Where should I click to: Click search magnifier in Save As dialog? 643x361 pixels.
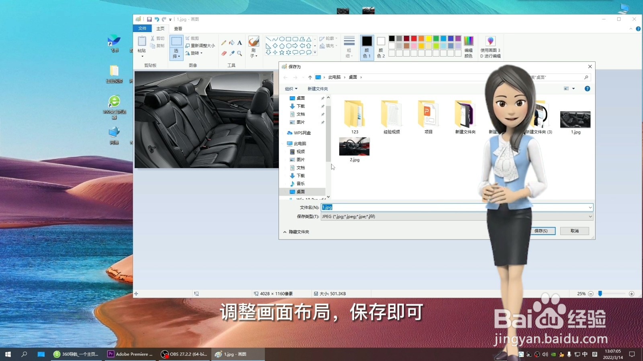point(586,77)
